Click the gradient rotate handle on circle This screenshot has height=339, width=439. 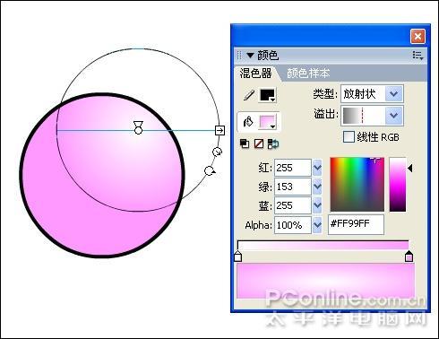click(210, 171)
